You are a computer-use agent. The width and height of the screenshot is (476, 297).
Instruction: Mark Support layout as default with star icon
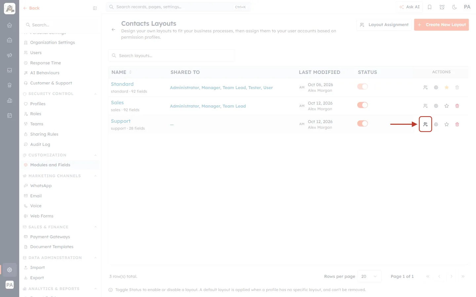point(447,124)
